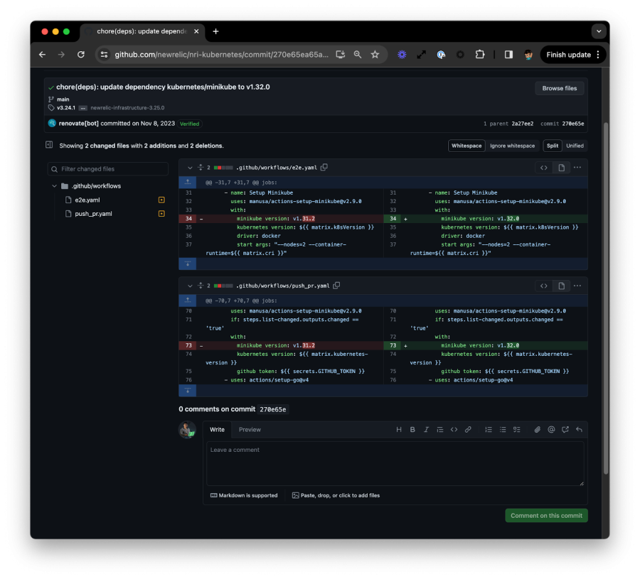640x579 pixels.
Task: Click the mention (@) icon
Action: (551, 430)
